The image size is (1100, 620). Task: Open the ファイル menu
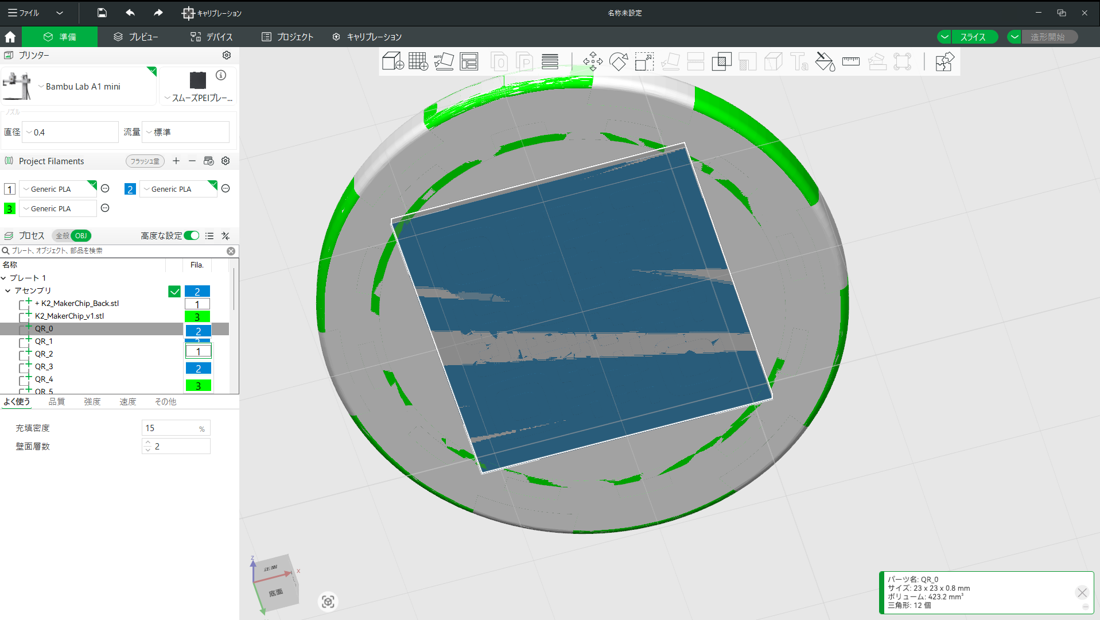(x=24, y=13)
